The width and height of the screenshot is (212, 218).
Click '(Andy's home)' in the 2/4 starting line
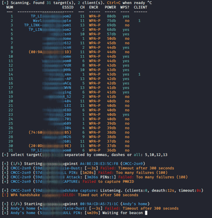(135, 204)
